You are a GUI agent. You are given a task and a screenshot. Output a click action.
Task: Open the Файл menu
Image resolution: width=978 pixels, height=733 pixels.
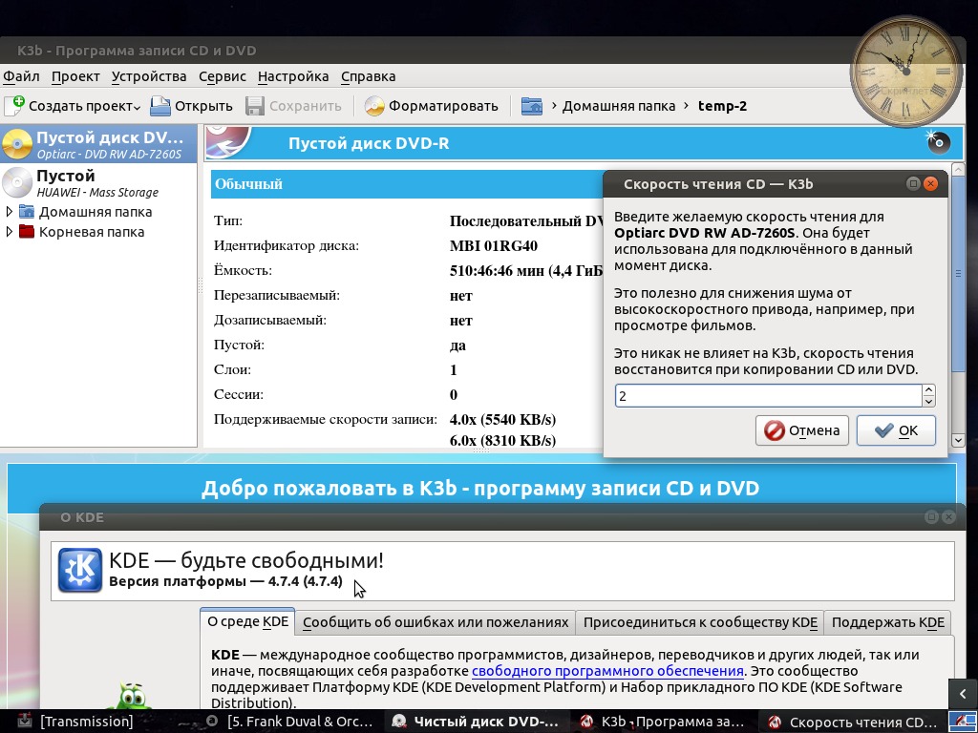tap(21, 76)
